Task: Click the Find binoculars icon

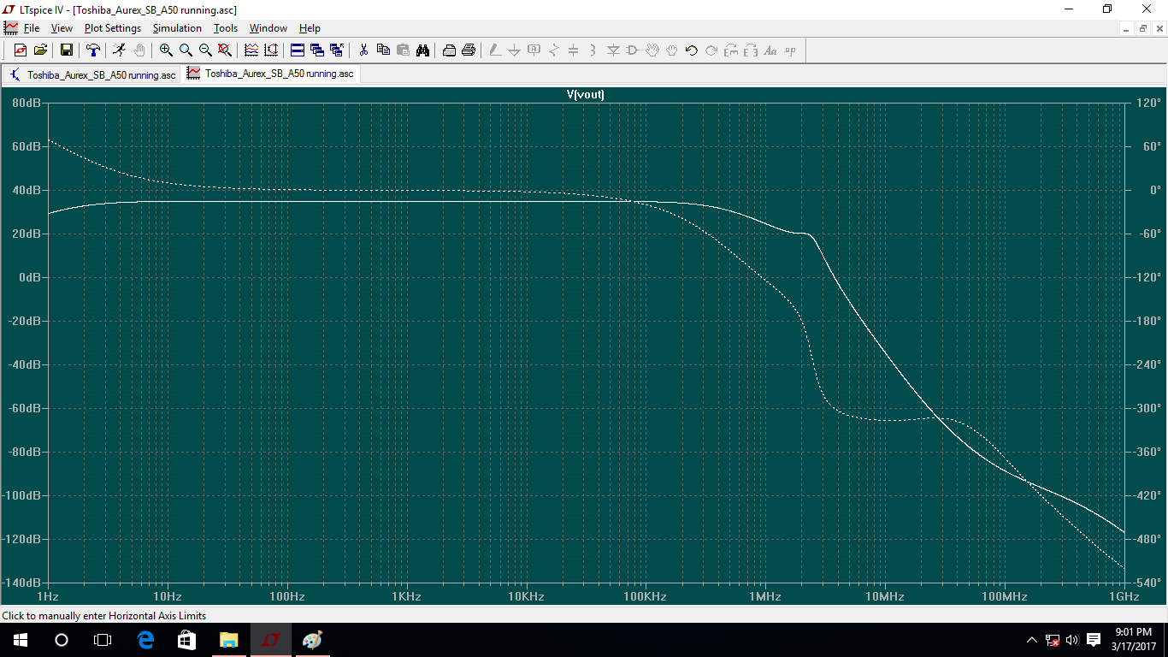Action: 422,50
